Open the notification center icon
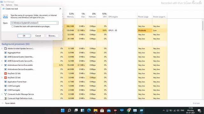204x114 pixels. pos(199,111)
